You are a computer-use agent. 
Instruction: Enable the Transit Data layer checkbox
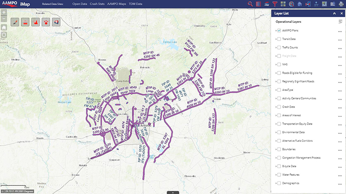point(279,39)
